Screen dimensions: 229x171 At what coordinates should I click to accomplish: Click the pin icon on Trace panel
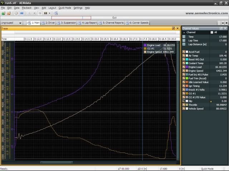(174, 28)
